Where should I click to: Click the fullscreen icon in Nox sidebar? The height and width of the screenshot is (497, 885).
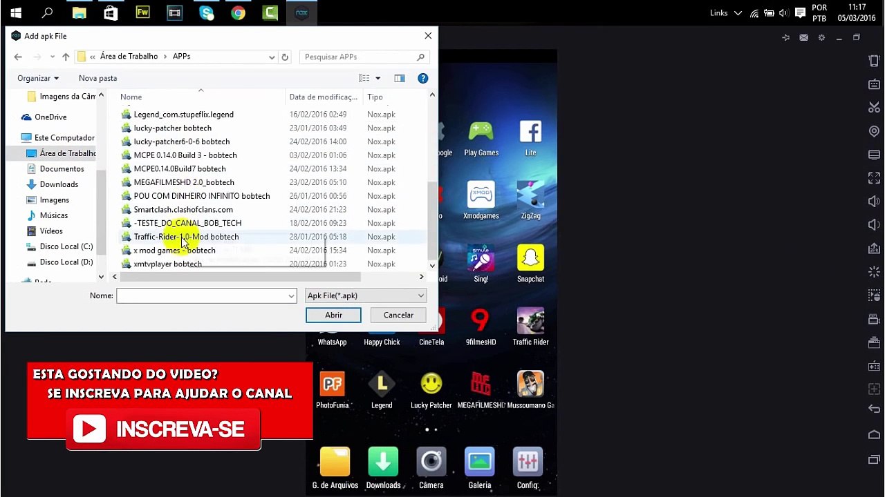[874, 177]
